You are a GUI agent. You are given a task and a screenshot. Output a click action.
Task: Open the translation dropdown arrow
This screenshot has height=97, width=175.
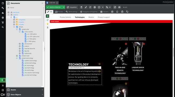click(x=110, y=7)
